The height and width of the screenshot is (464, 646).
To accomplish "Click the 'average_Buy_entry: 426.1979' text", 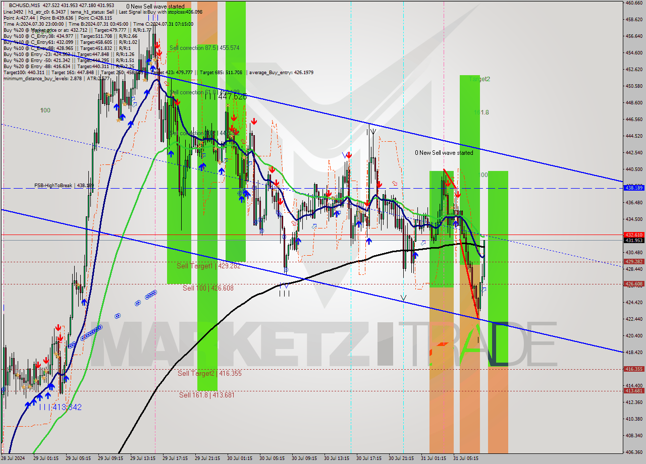I will (281, 73).
